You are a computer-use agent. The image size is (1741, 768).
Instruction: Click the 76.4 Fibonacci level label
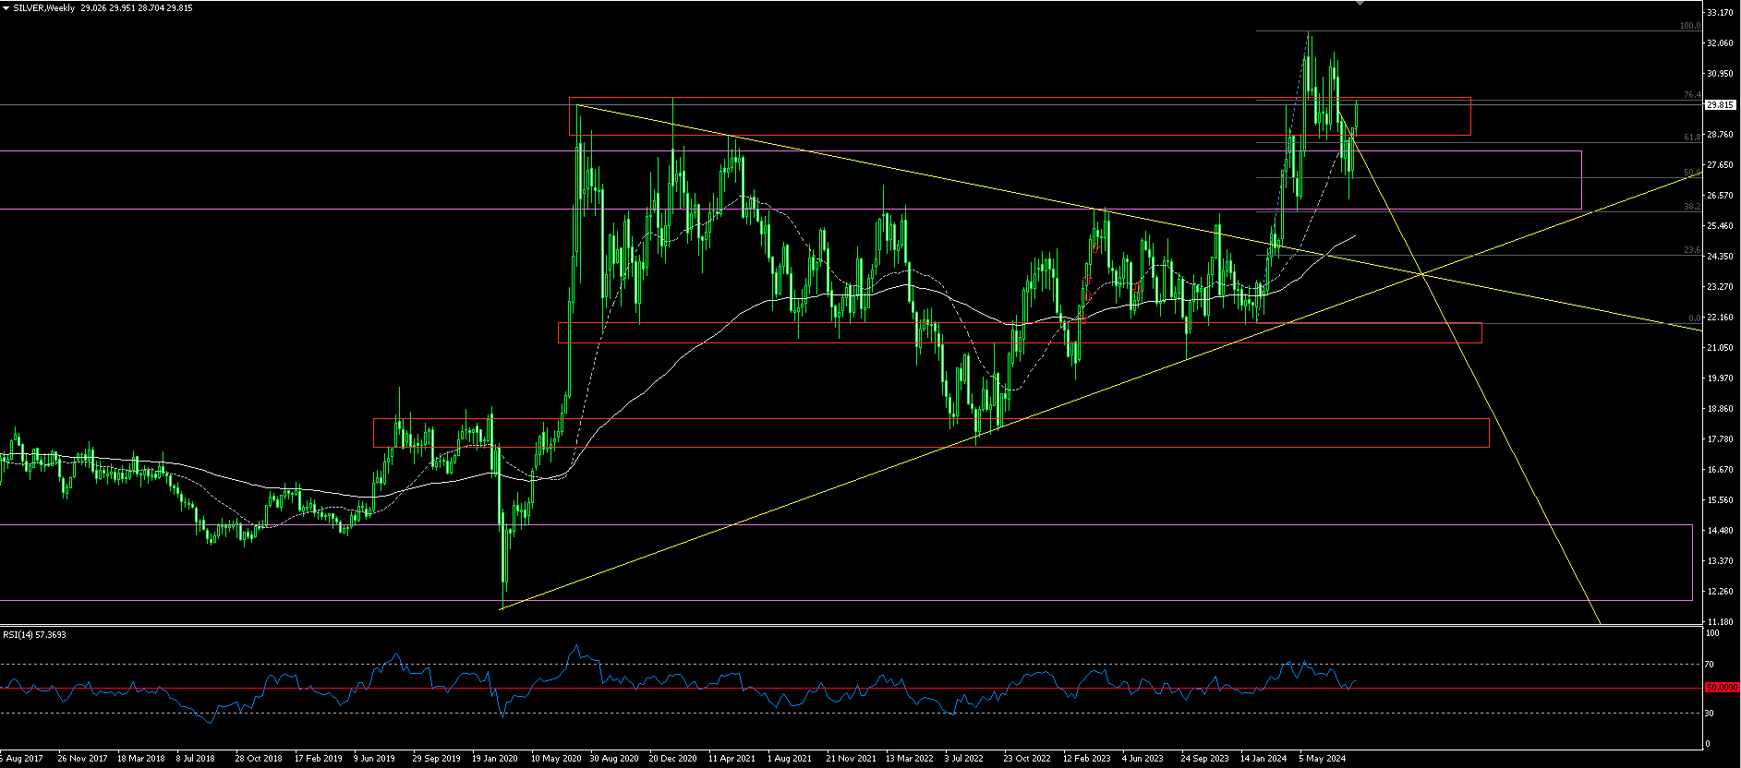click(x=1692, y=95)
